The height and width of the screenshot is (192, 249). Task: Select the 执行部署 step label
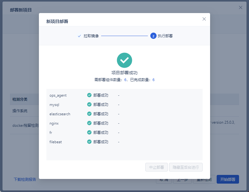pos(165,36)
